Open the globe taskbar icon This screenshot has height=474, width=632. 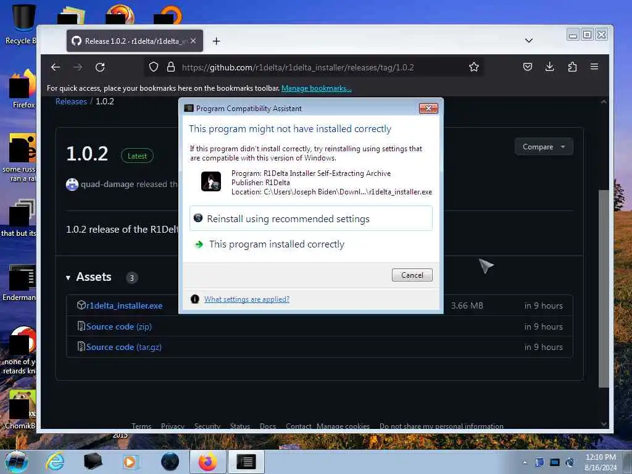tap(170, 462)
